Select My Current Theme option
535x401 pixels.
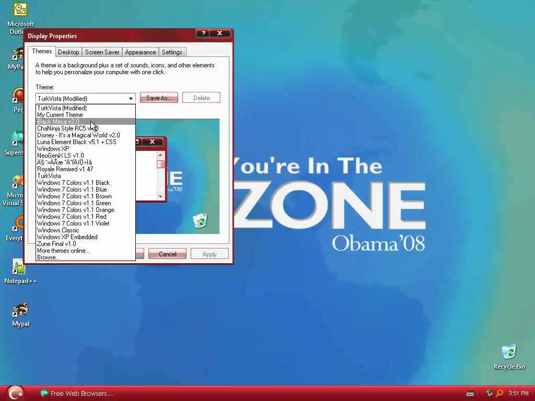(86, 115)
